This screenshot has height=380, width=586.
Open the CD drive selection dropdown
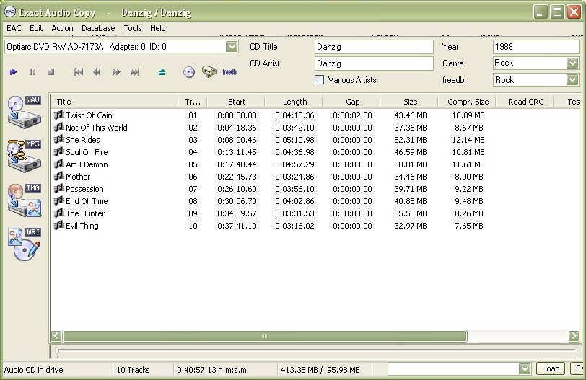[x=232, y=47]
